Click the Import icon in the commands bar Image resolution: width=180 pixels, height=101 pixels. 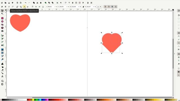(17, 3)
